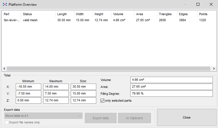Click the 3984 edges cell
Image resolution: width=218 pixels, height=128 pixels.
pyautogui.click(x=182, y=20)
